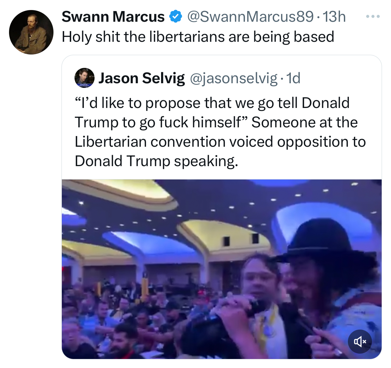The height and width of the screenshot is (368, 391).
Task: Open the three-dot more options menu
Action: 373,16
